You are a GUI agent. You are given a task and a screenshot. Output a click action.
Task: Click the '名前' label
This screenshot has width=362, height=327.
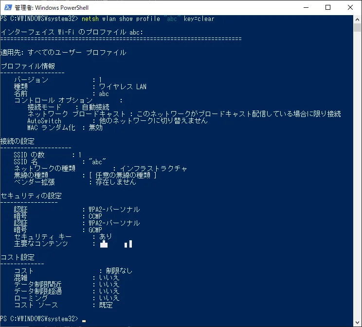[21, 94]
